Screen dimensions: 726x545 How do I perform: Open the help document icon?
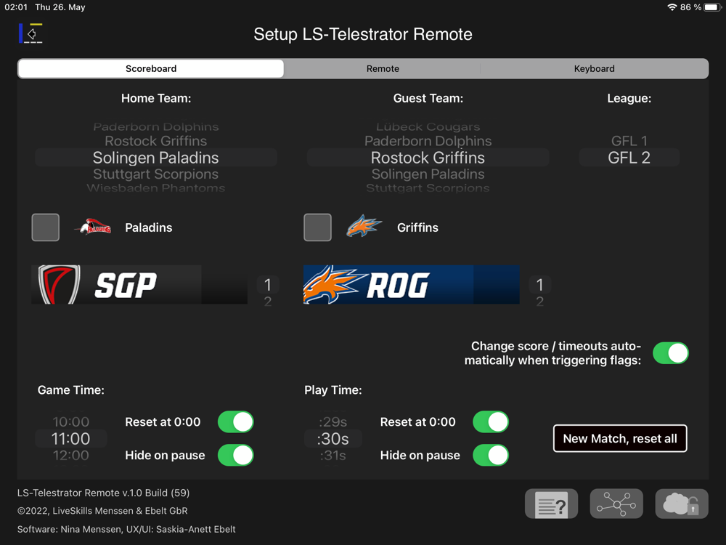[x=551, y=503]
